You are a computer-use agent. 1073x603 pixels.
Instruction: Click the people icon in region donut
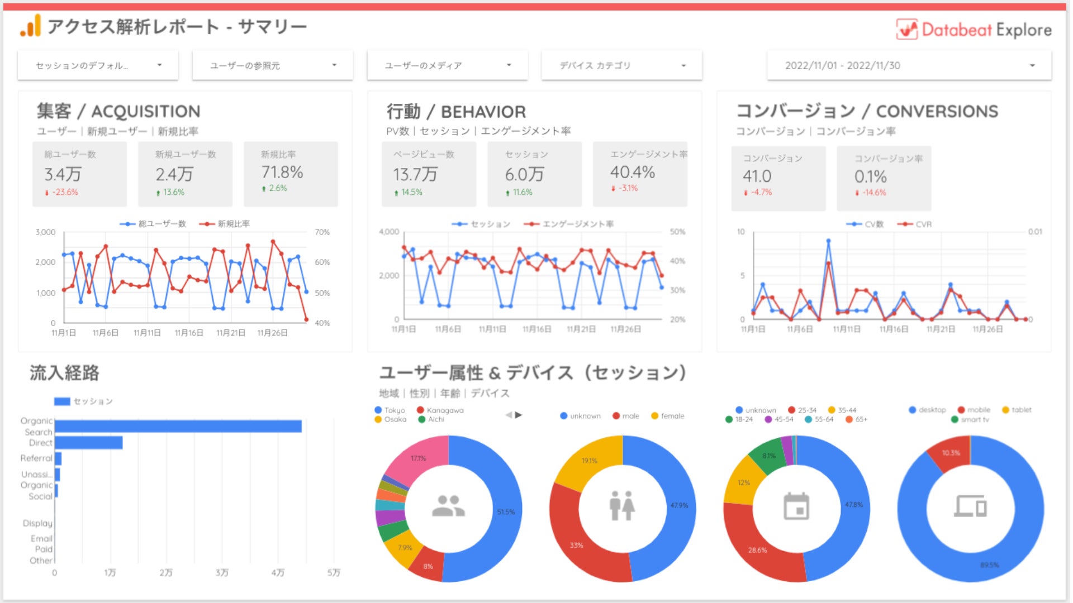click(448, 506)
